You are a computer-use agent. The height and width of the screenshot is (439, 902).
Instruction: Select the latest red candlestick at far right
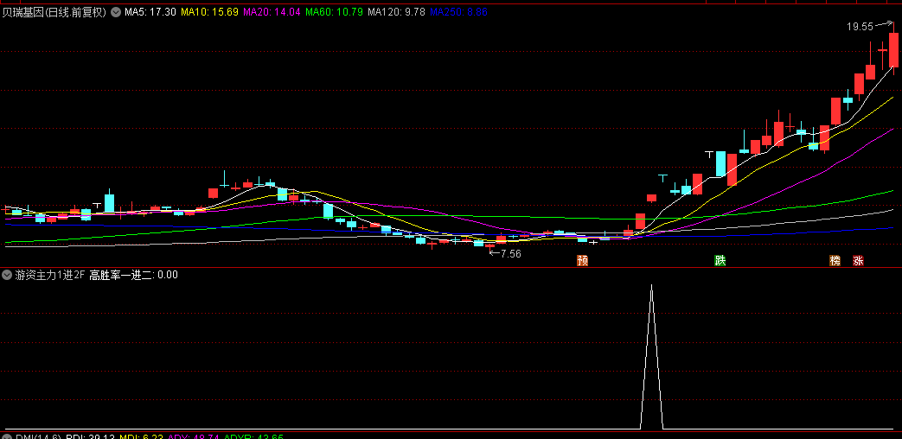pos(893,49)
